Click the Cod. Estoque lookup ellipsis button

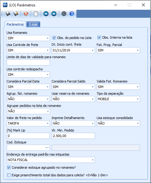(x=47, y=148)
